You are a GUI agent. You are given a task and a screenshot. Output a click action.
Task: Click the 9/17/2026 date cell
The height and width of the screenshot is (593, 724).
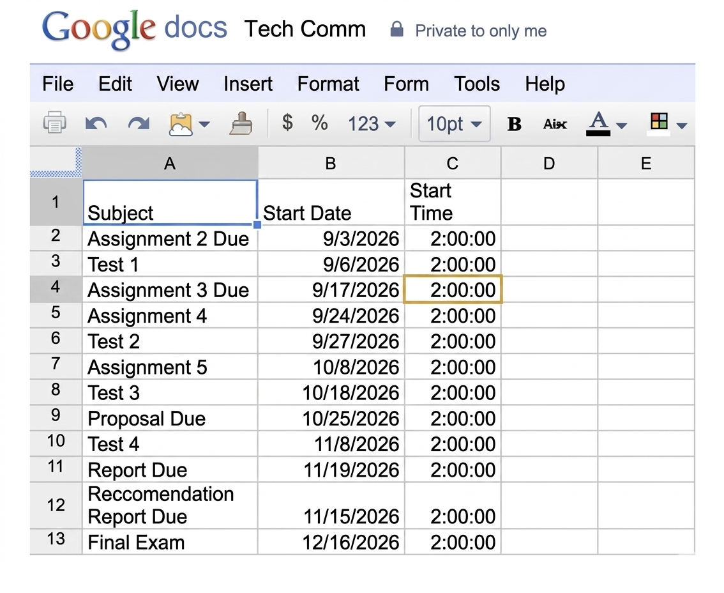coord(331,290)
